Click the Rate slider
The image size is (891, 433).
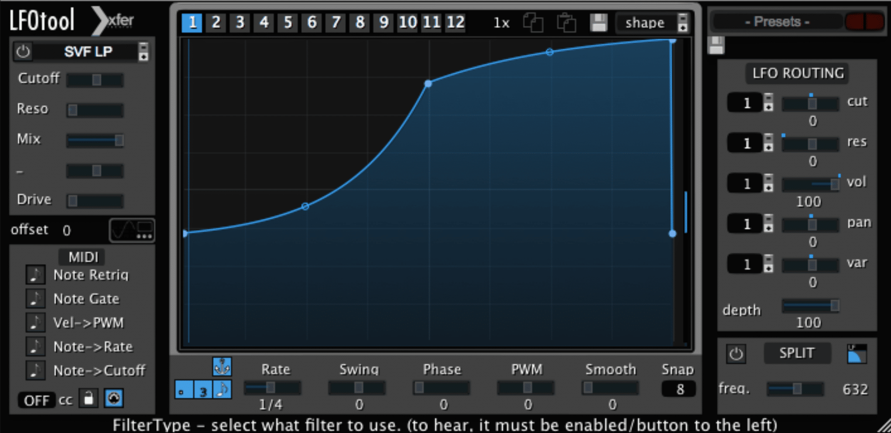click(272, 388)
